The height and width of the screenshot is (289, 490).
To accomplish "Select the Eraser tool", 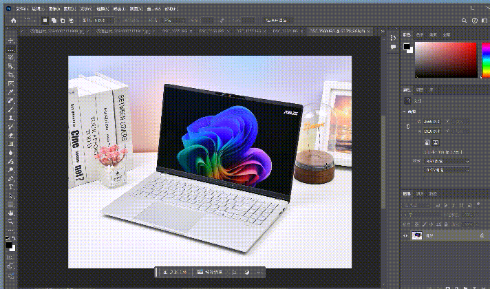I will coord(10,136).
